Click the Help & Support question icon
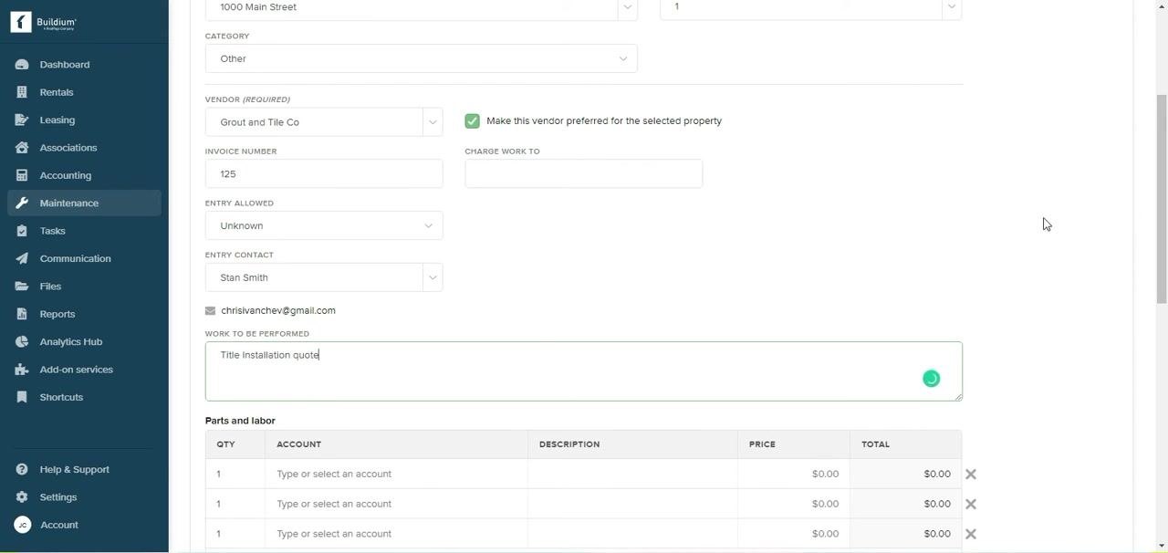Screen dimensions: 1168x553 point(22,470)
